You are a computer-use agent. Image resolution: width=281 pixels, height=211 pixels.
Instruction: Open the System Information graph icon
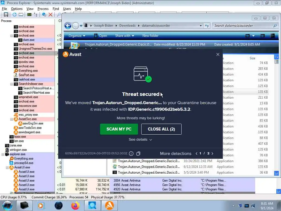(29, 15)
